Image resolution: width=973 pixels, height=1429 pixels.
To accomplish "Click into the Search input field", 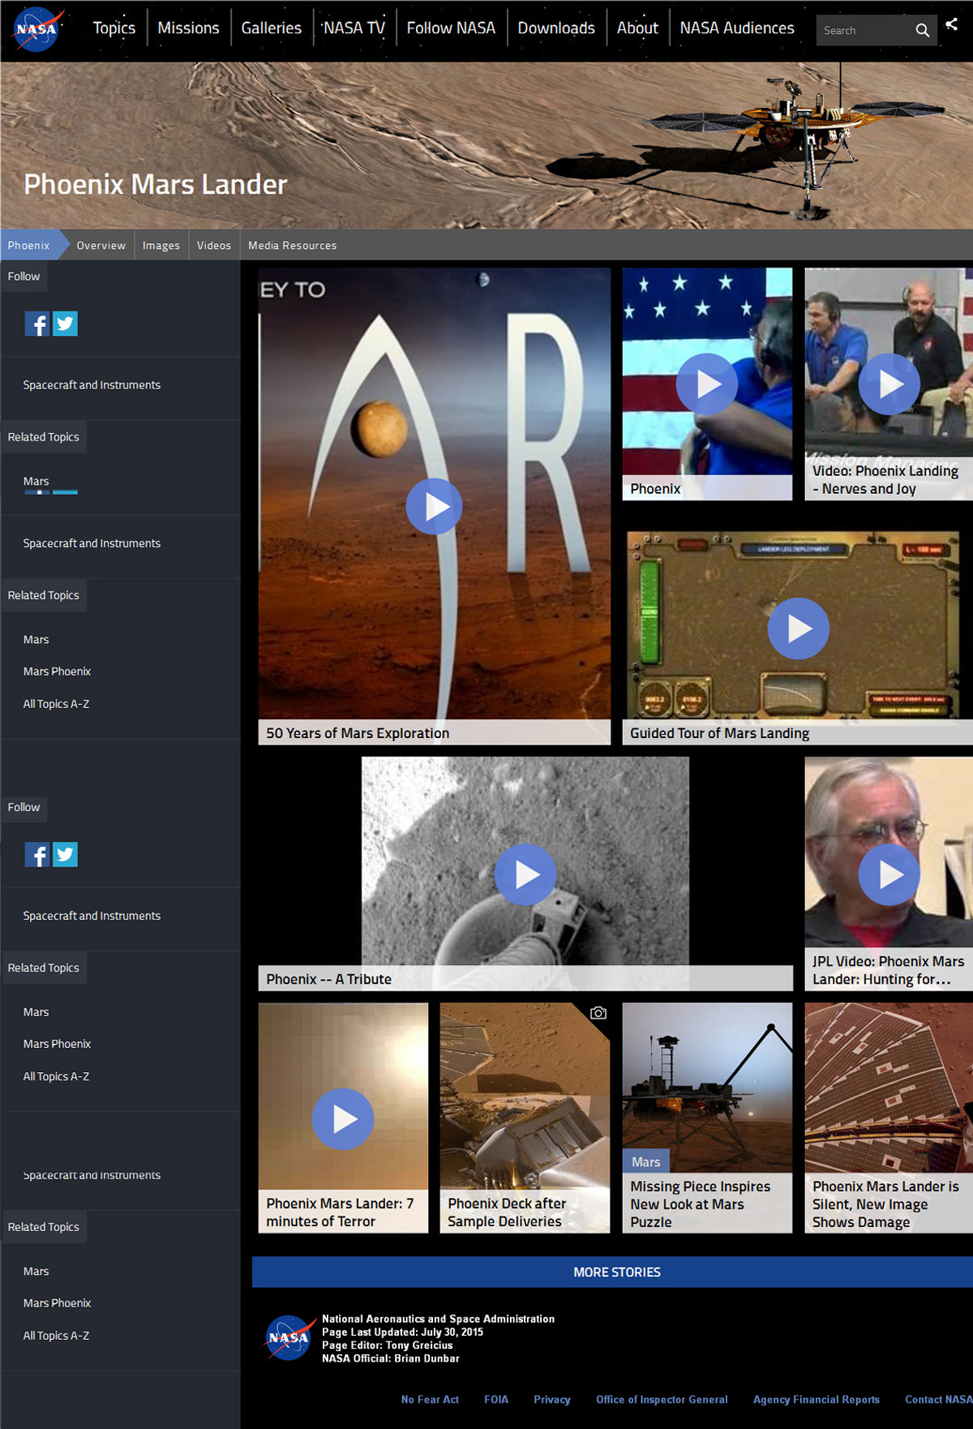I will [864, 30].
